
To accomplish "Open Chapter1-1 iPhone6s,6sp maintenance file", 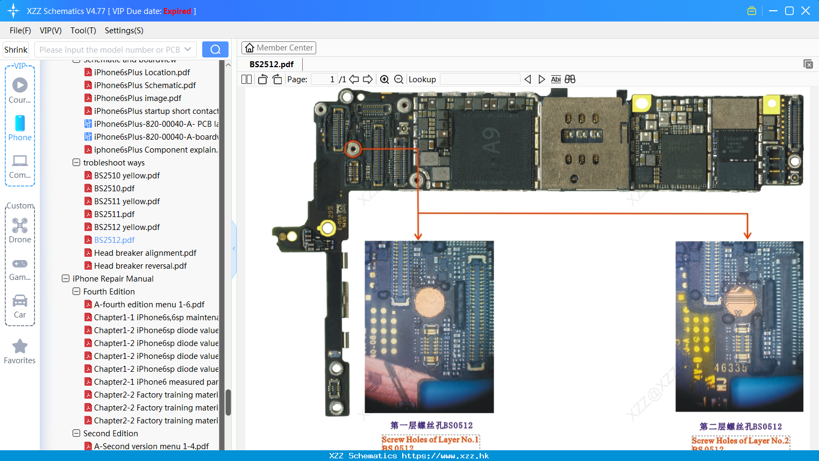I will click(152, 317).
